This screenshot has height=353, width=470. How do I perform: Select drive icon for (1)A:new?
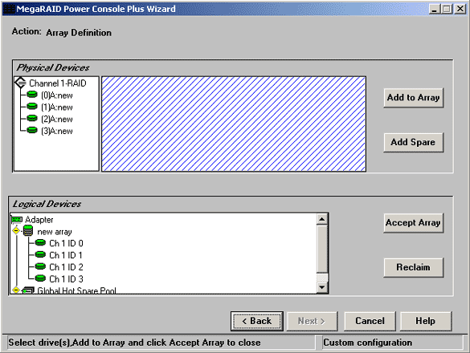pyautogui.click(x=32, y=107)
